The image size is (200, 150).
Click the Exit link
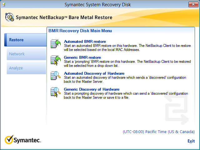[x=191, y=141]
